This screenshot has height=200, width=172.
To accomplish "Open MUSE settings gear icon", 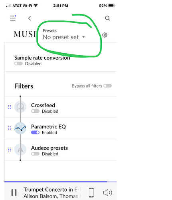I will pyautogui.click(x=105, y=35).
